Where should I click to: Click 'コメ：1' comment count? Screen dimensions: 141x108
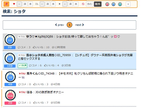click(25, 103)
